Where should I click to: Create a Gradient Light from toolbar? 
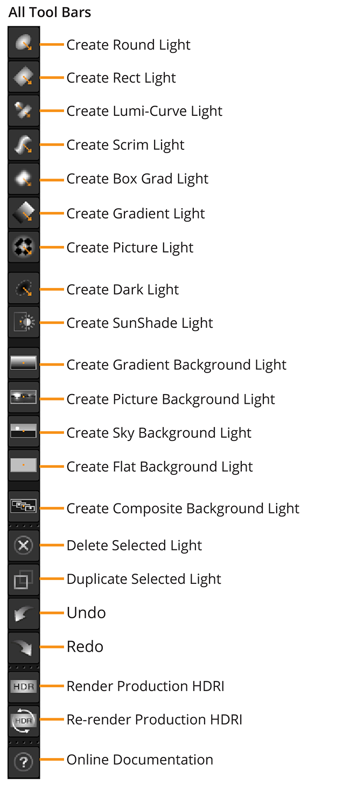tap(24, 213)
